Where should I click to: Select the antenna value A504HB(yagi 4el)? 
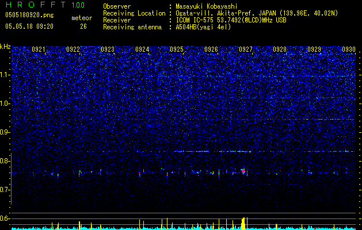pos(203,27)
